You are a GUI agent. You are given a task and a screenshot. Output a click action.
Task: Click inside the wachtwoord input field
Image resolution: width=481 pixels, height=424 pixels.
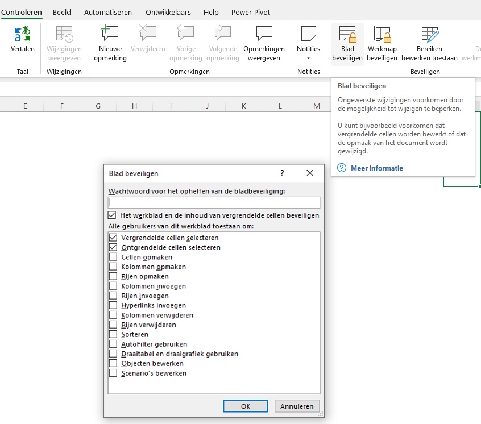pos(213,202)
